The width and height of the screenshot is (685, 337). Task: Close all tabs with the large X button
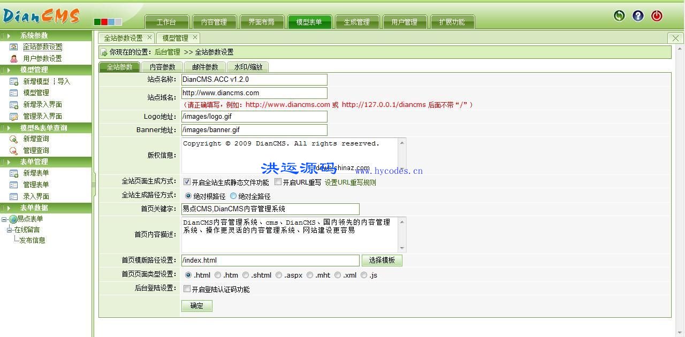[x=675, y=38]
